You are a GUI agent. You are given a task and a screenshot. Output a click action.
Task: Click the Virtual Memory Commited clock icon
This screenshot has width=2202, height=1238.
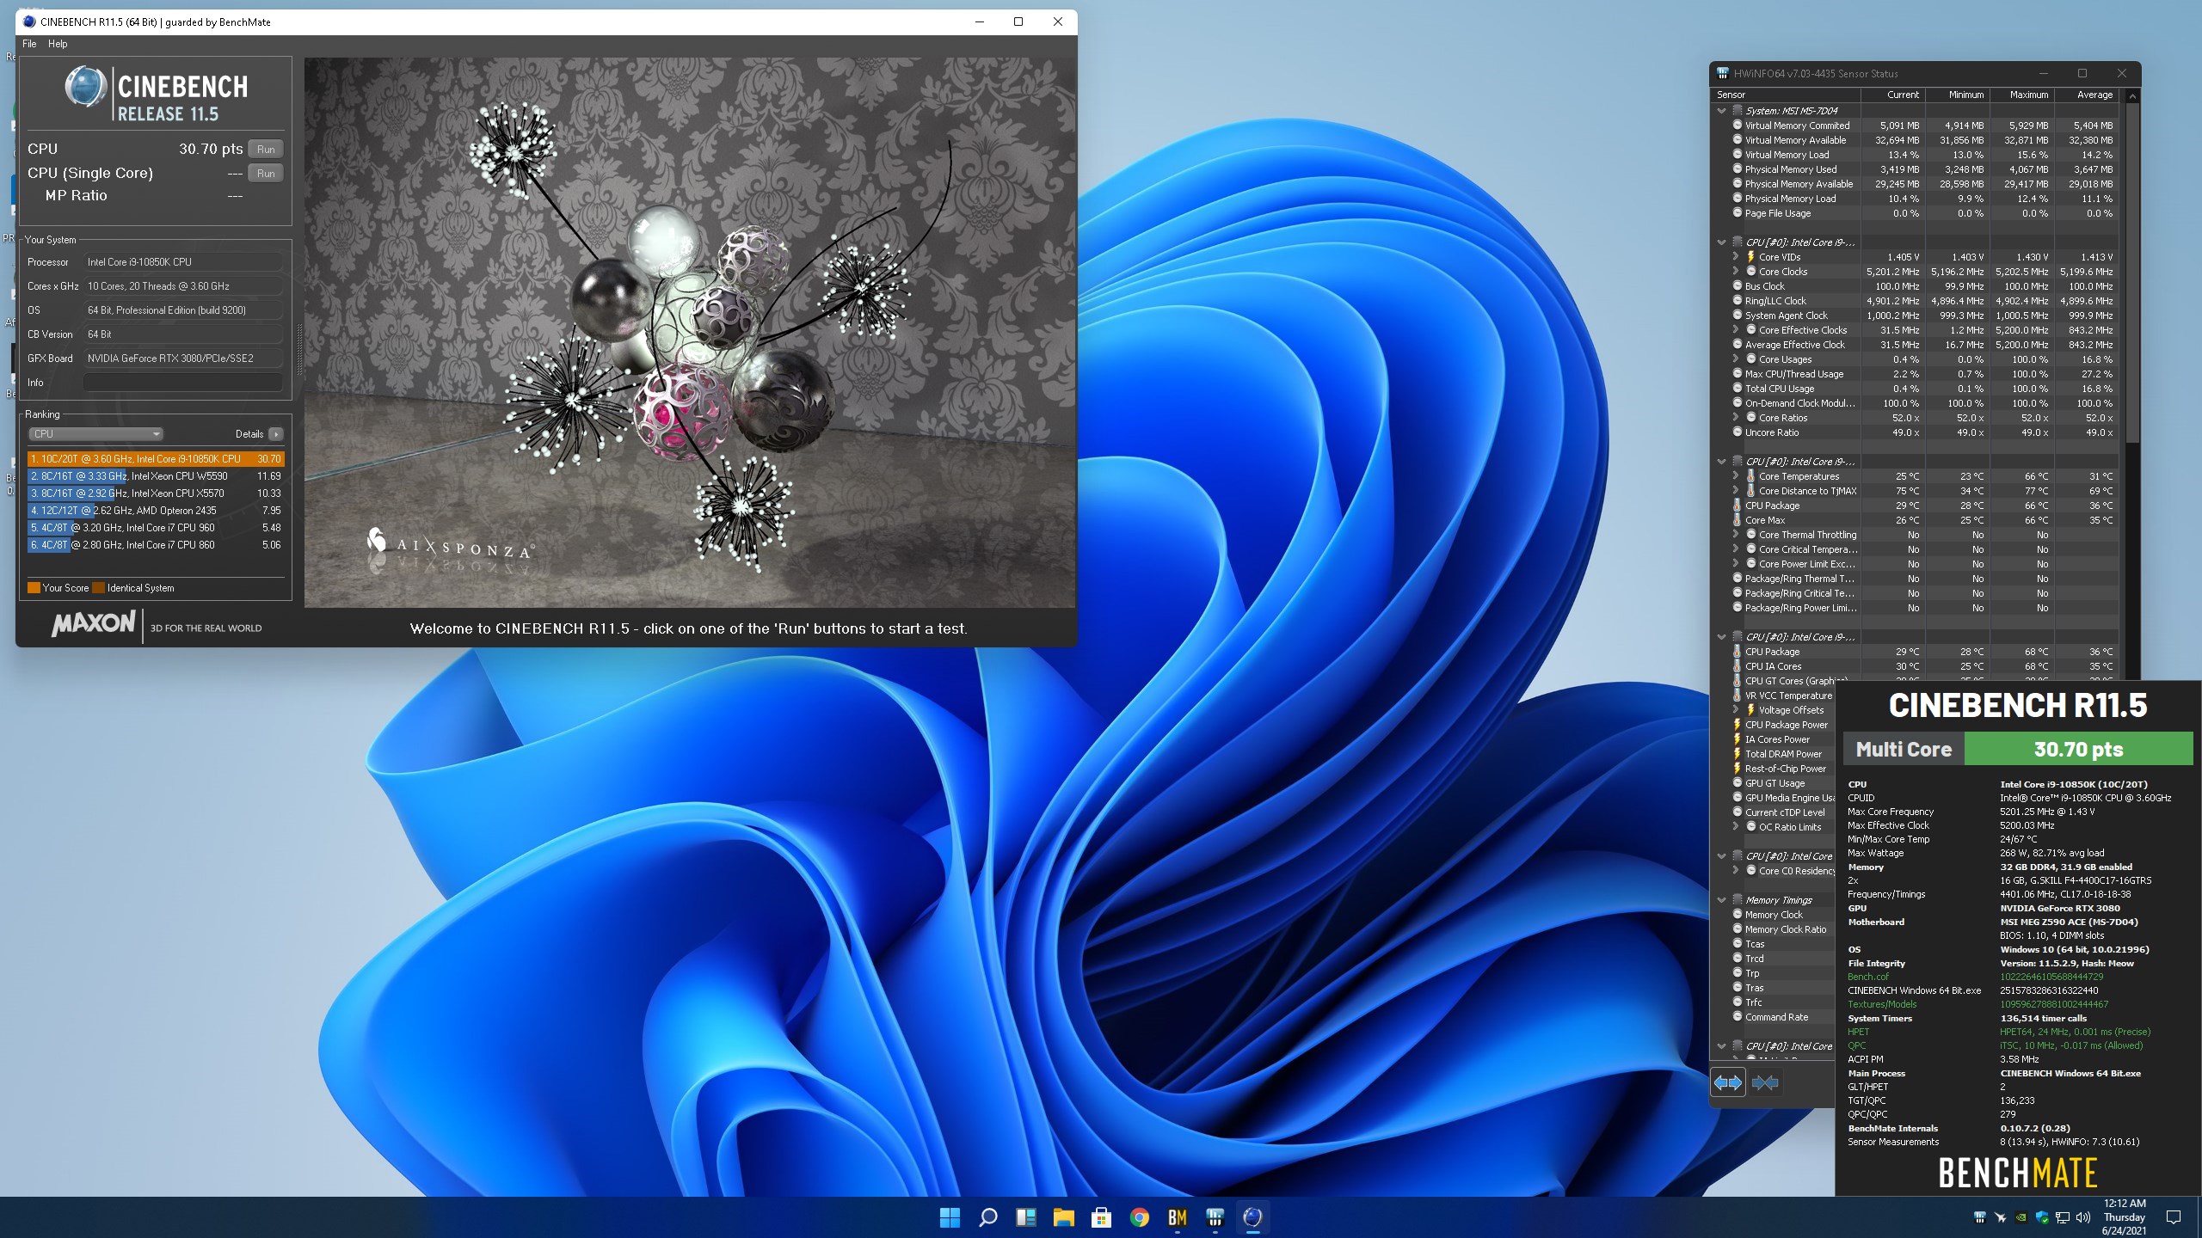tap(1737, 126)
